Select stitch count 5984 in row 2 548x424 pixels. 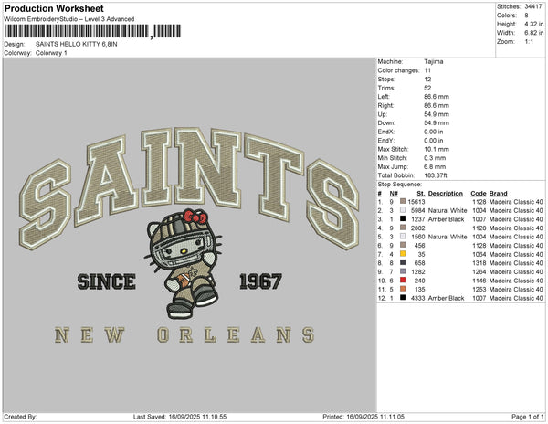tap(418, 211)
